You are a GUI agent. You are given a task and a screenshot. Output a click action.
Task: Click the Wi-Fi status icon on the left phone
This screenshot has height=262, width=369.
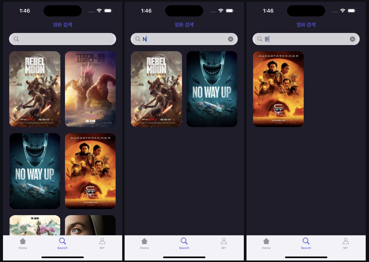coord(99,10)
